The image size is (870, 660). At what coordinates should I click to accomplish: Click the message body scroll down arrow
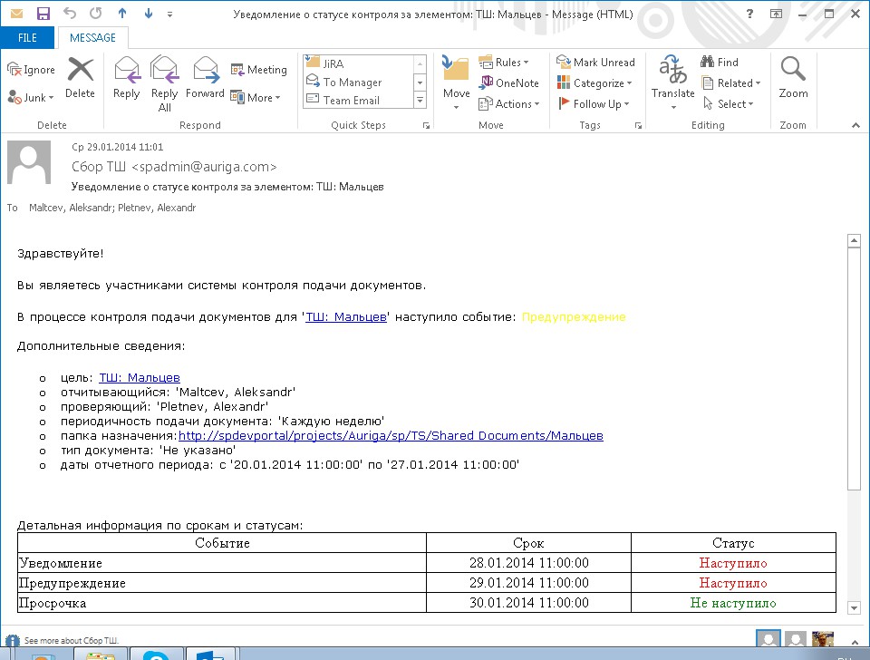pyautogui.click(x=854, y=608)
